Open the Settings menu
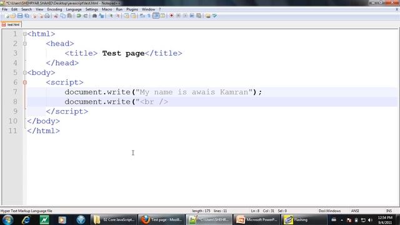400x225 pixels. click(92, 9)
